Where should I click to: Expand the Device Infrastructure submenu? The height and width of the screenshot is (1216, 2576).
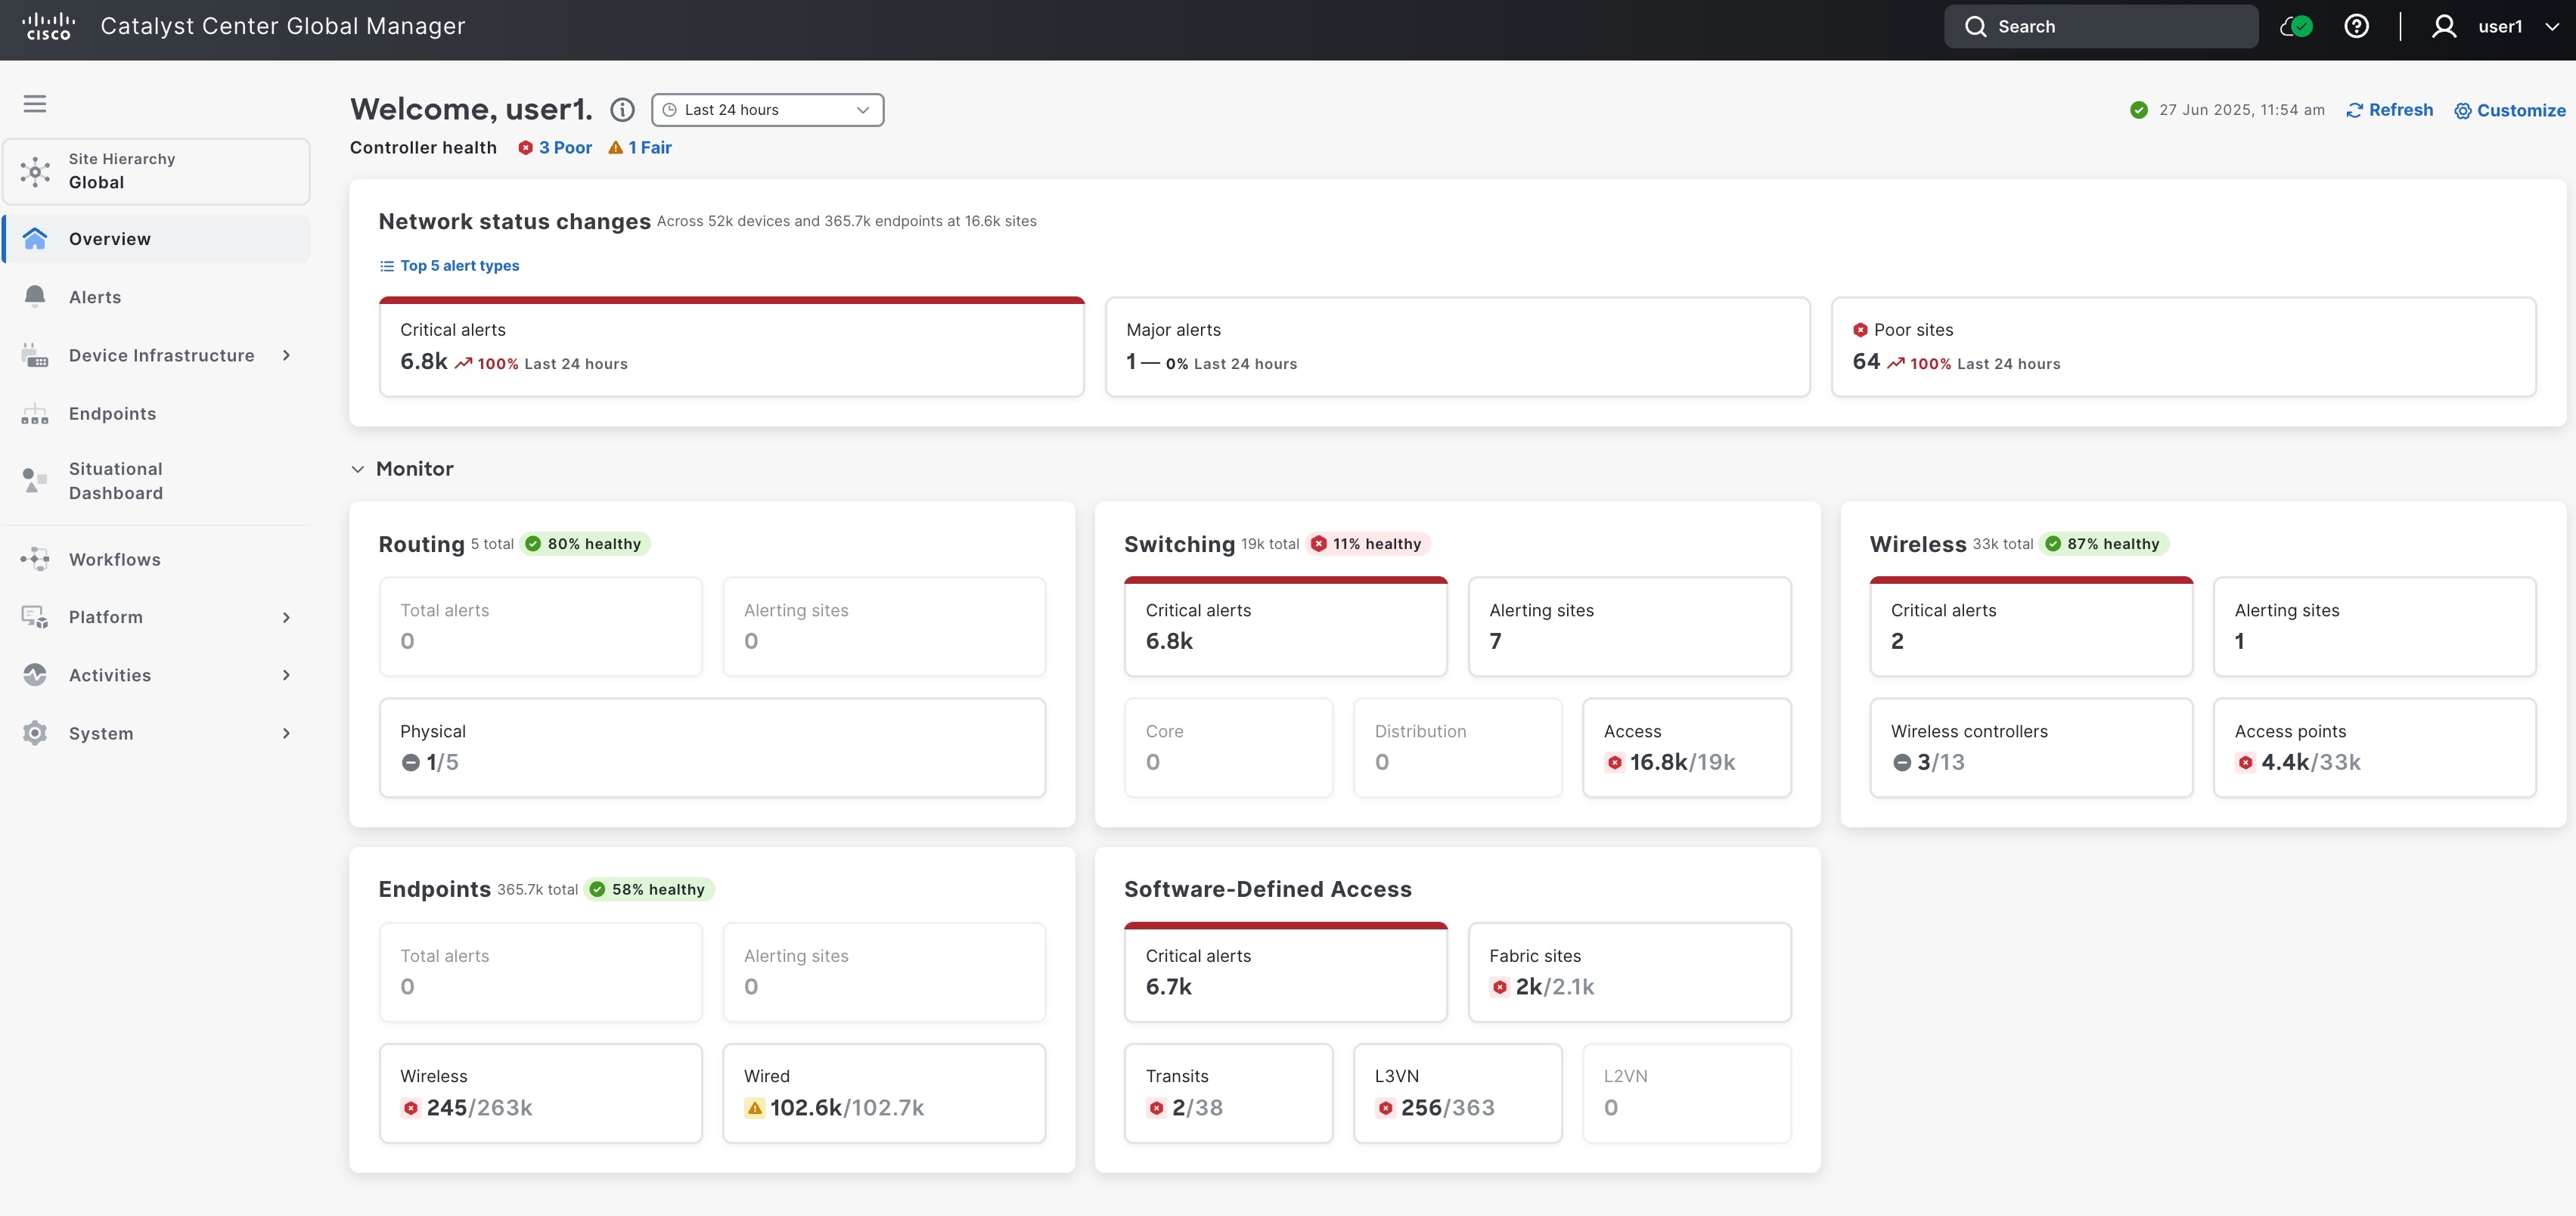[x=286, y=355]
